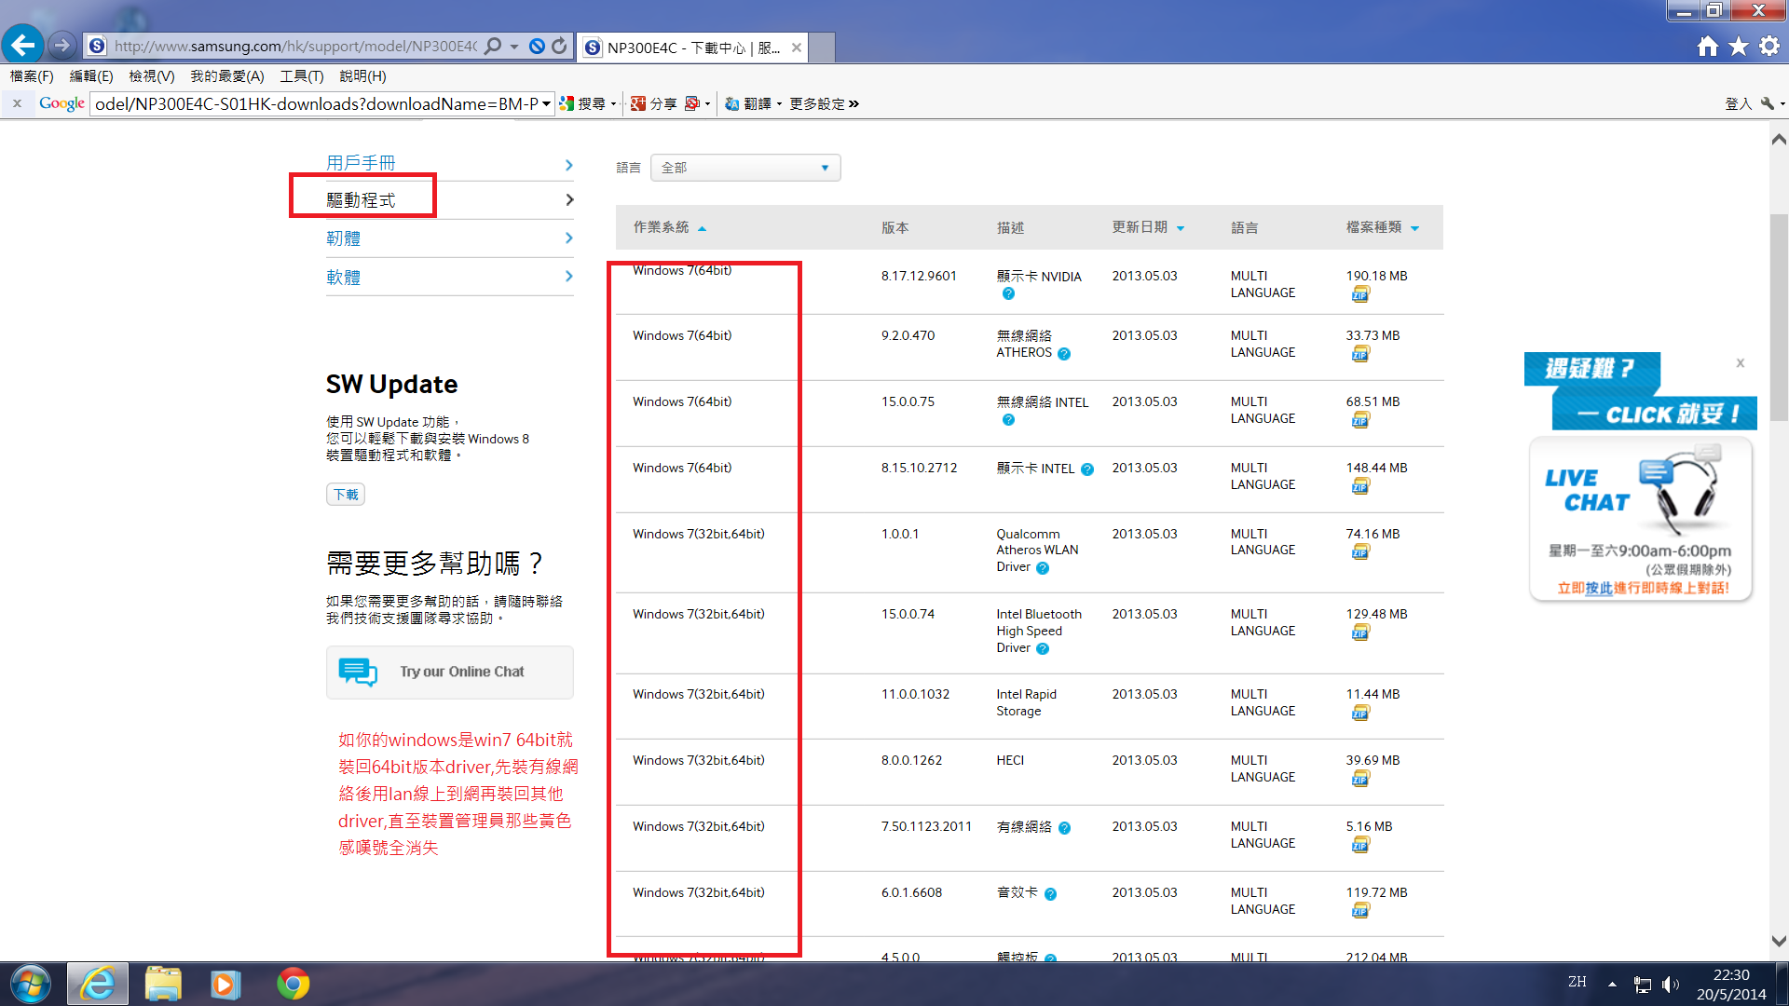Open the 檢視(V) menu
The width and height of the screenshot is (1789, 1006).
152,76
